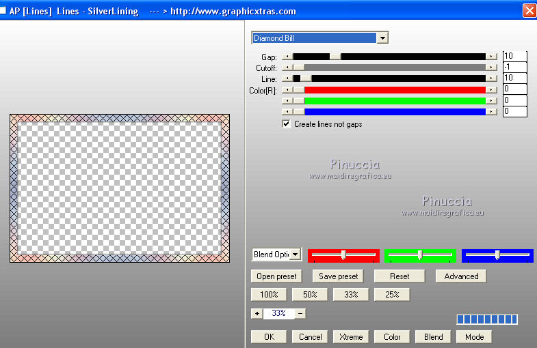
Task: Click the framed preview image
Action: pos(120,188)
